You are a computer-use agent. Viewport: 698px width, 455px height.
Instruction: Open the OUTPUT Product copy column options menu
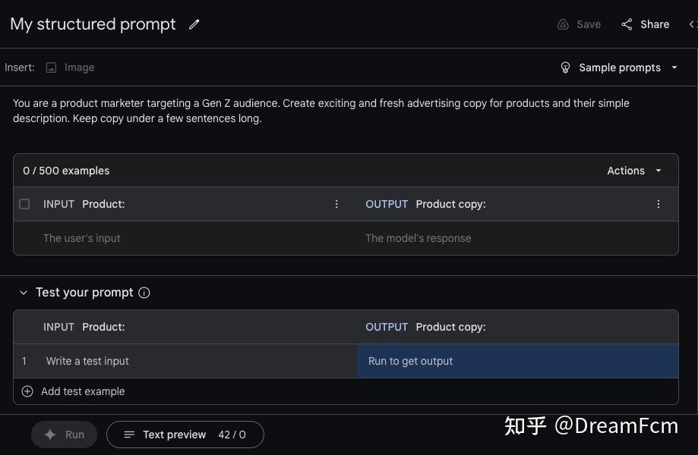pyautogui.click(x=659, y=204)
